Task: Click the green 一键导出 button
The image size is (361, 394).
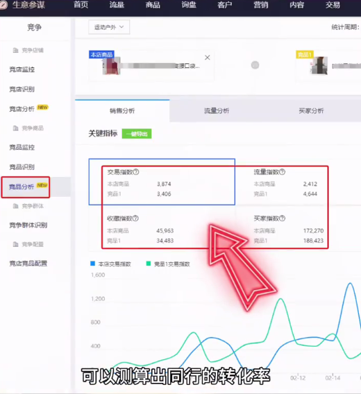Action: pyautogui.click(x=137, y=134)
